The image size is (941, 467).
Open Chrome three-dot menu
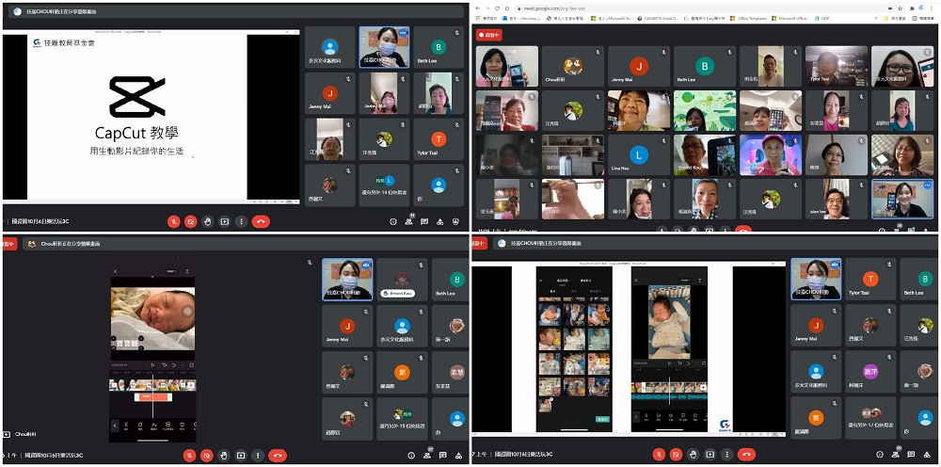(x=933, y=8)
